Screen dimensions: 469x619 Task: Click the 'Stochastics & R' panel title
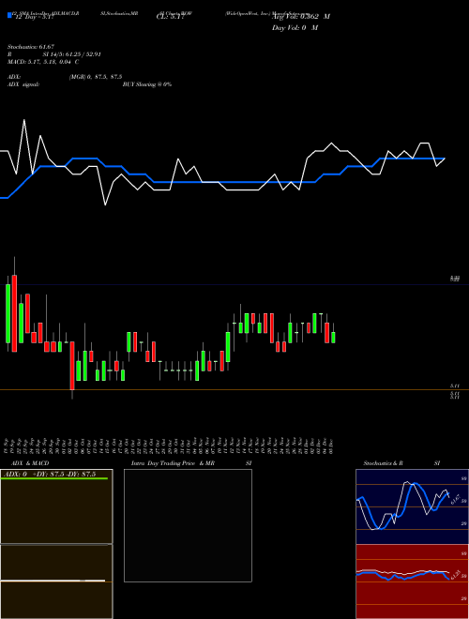click(383, 463)
